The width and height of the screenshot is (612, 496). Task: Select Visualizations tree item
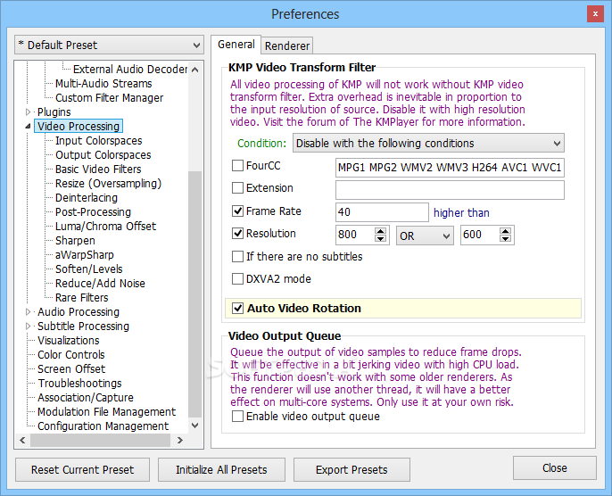click(x=69, y=340)
